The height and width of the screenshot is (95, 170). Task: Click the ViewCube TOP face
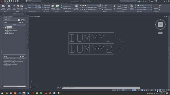160,25
